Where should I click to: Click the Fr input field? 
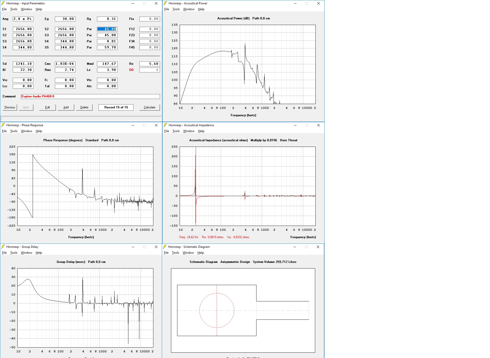[65, 80]
